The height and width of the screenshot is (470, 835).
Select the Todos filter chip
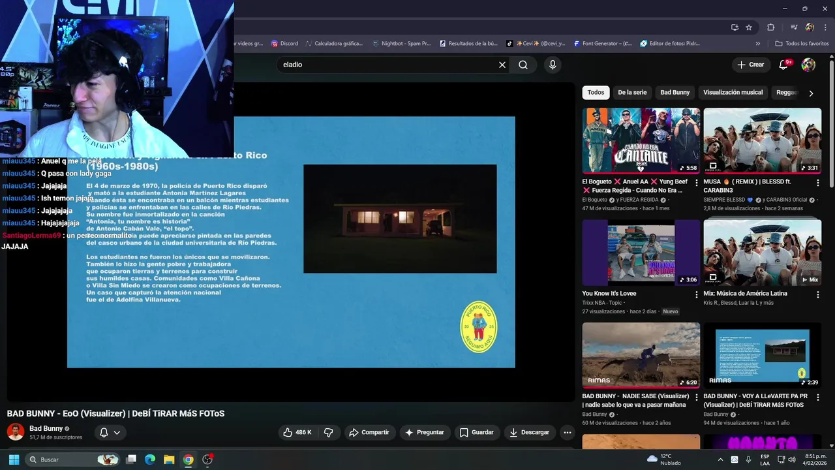click(596, 93)
